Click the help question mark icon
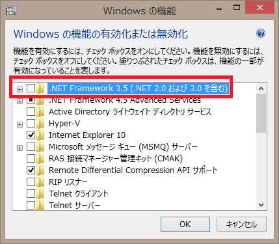The height and width of the screenshot is (244, 279). 261,33
